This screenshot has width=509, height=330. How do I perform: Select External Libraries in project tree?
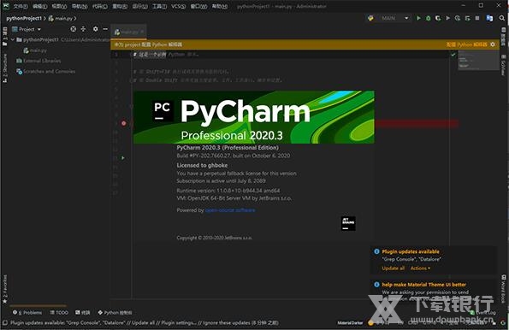click(38, 61)
